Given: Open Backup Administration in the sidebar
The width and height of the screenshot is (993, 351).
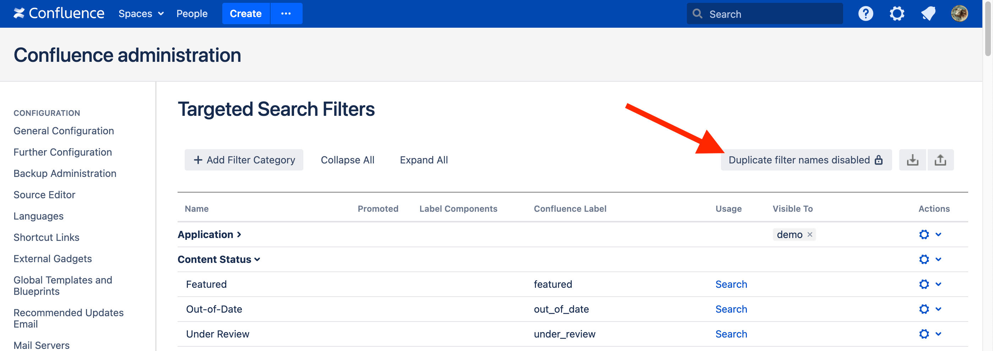Looking at the screenshot, I should click(x=65, y=174).
